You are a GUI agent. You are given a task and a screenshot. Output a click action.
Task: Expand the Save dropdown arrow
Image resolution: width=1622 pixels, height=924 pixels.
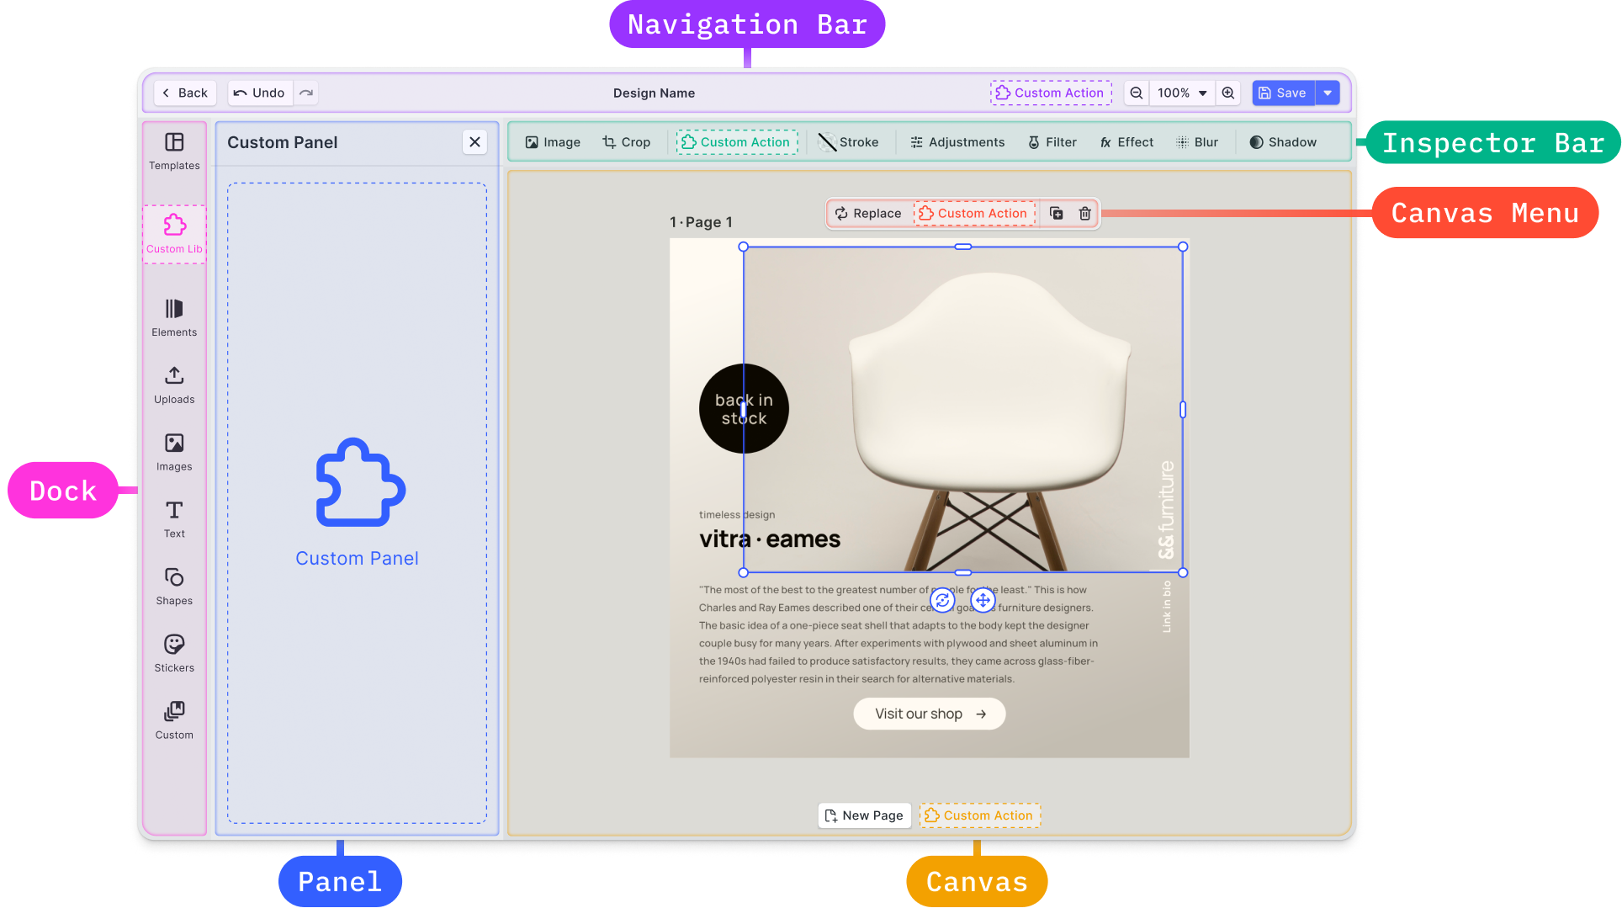pos(1327,93)
